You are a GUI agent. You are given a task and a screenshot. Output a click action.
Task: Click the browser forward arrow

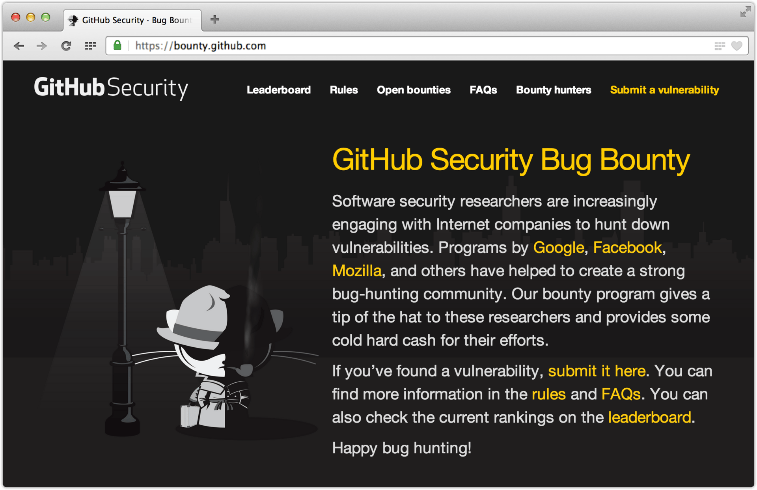click(x=42, y=46)
